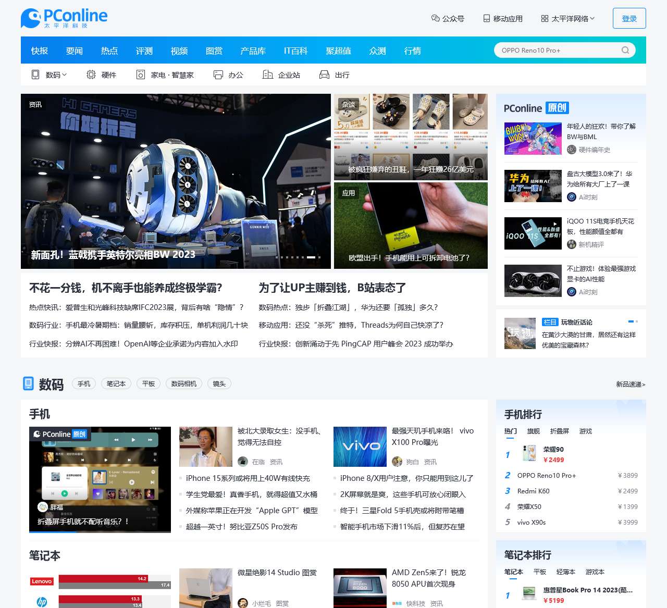Open the 行情 nav item
The width and height of the screenshot is (667, 608).
coord(413,51)
